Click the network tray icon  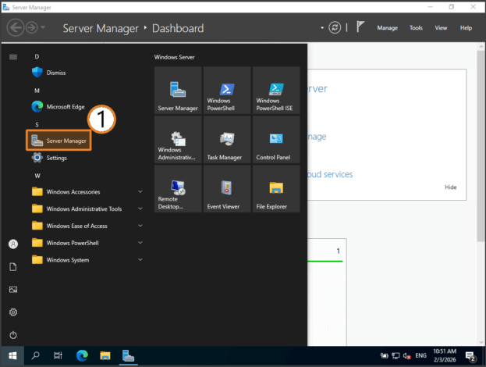pos(396,356)
